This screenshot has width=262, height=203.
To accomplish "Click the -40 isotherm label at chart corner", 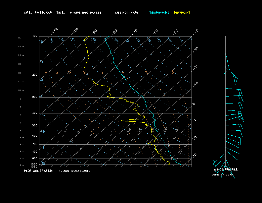I will tap(196, 32).
